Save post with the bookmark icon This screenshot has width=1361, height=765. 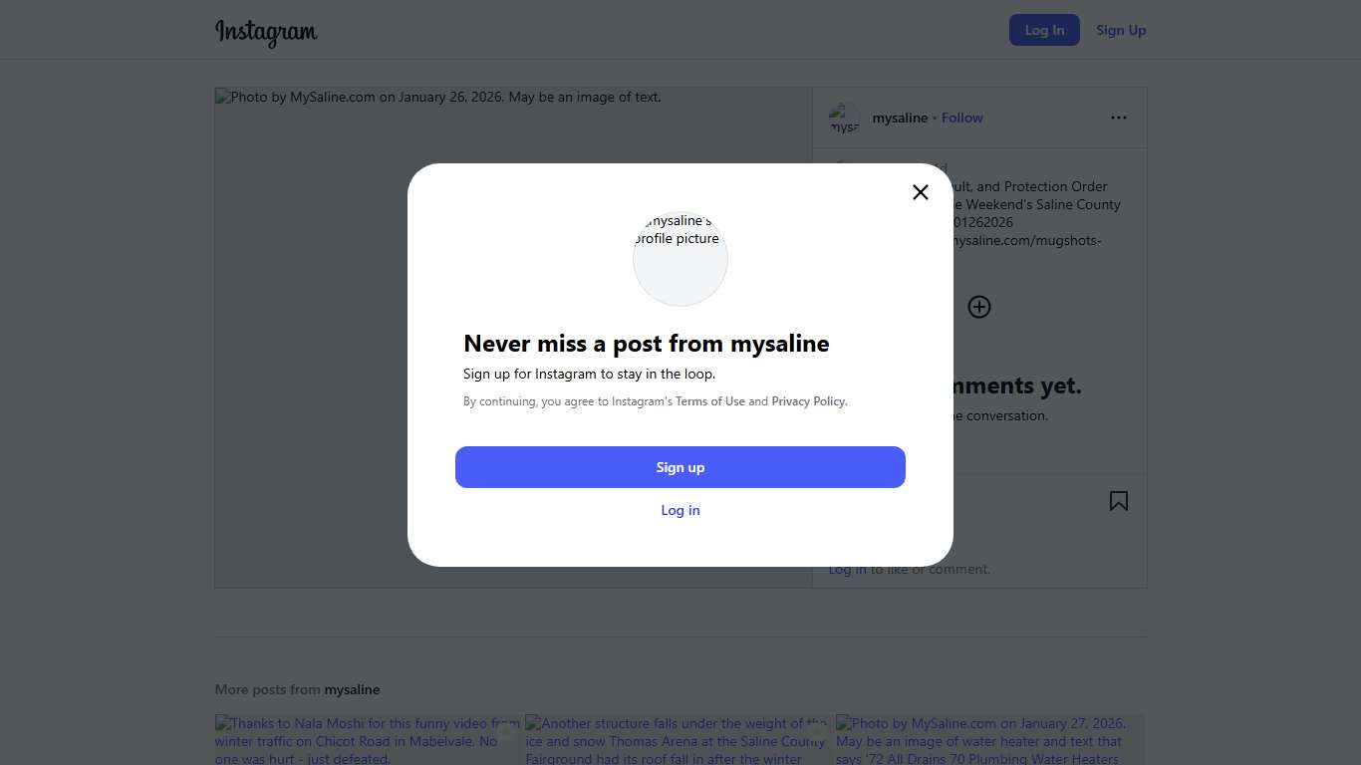coord(1119,501)
